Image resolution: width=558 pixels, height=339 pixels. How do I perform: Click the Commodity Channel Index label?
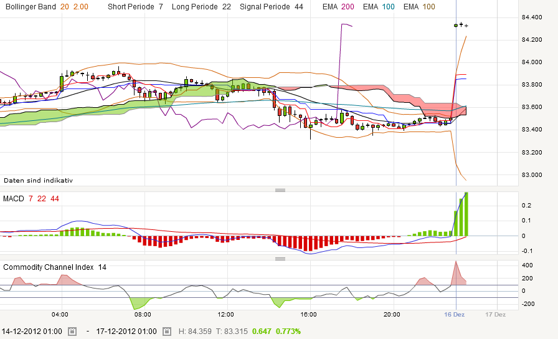[x=49, y=267]
